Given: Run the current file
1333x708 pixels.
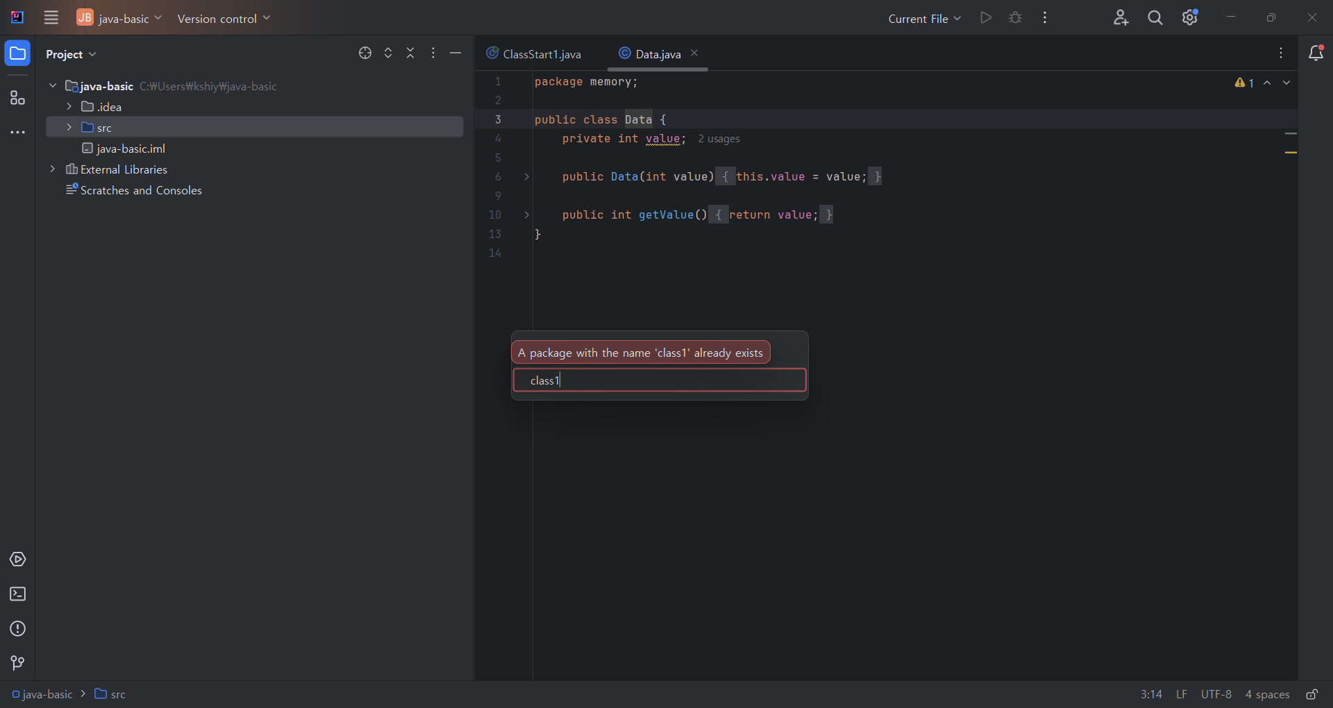Looking at the screenshot, I should [x=986, y=18].
